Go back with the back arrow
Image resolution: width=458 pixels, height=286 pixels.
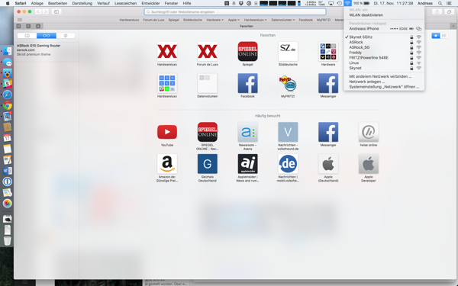pyautogui.click(x=38, y=11)
